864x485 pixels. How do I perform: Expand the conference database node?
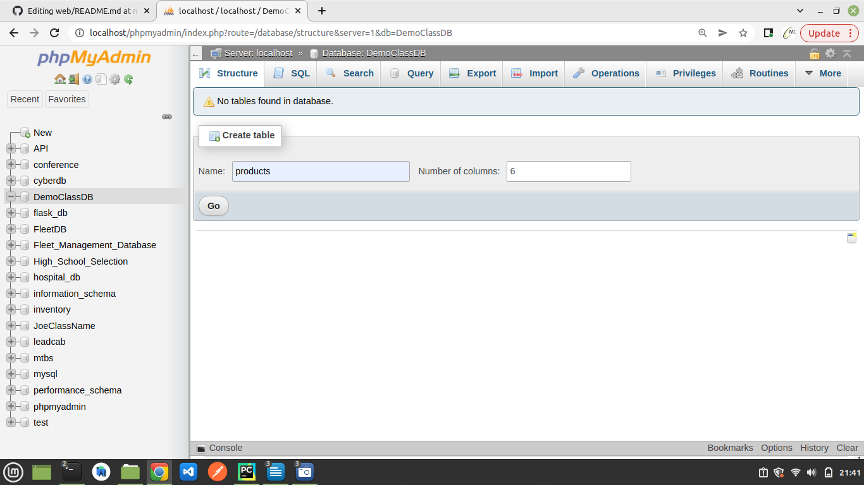[x=11, y=165]
